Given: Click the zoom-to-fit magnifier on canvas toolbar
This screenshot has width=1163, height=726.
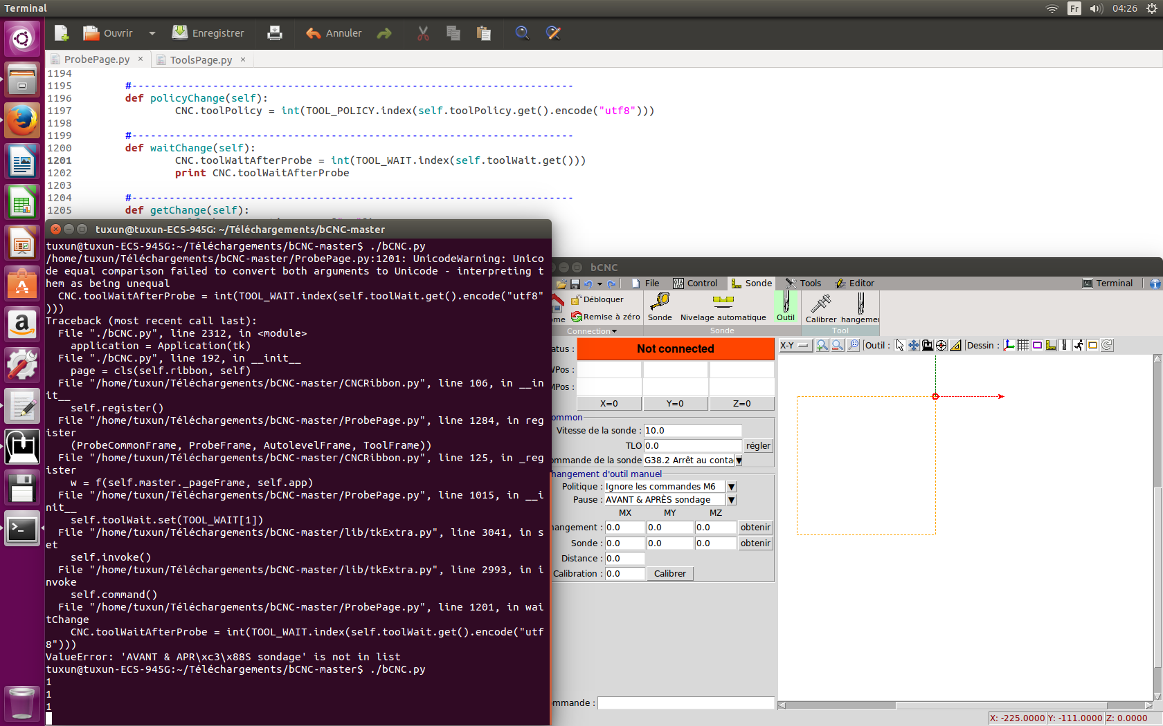Looking at the screenshot, I should point(854,345).
